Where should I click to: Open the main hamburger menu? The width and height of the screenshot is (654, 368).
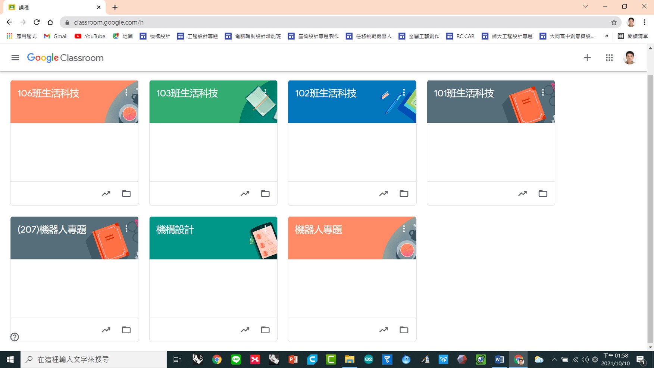click(x=15, y=58)
